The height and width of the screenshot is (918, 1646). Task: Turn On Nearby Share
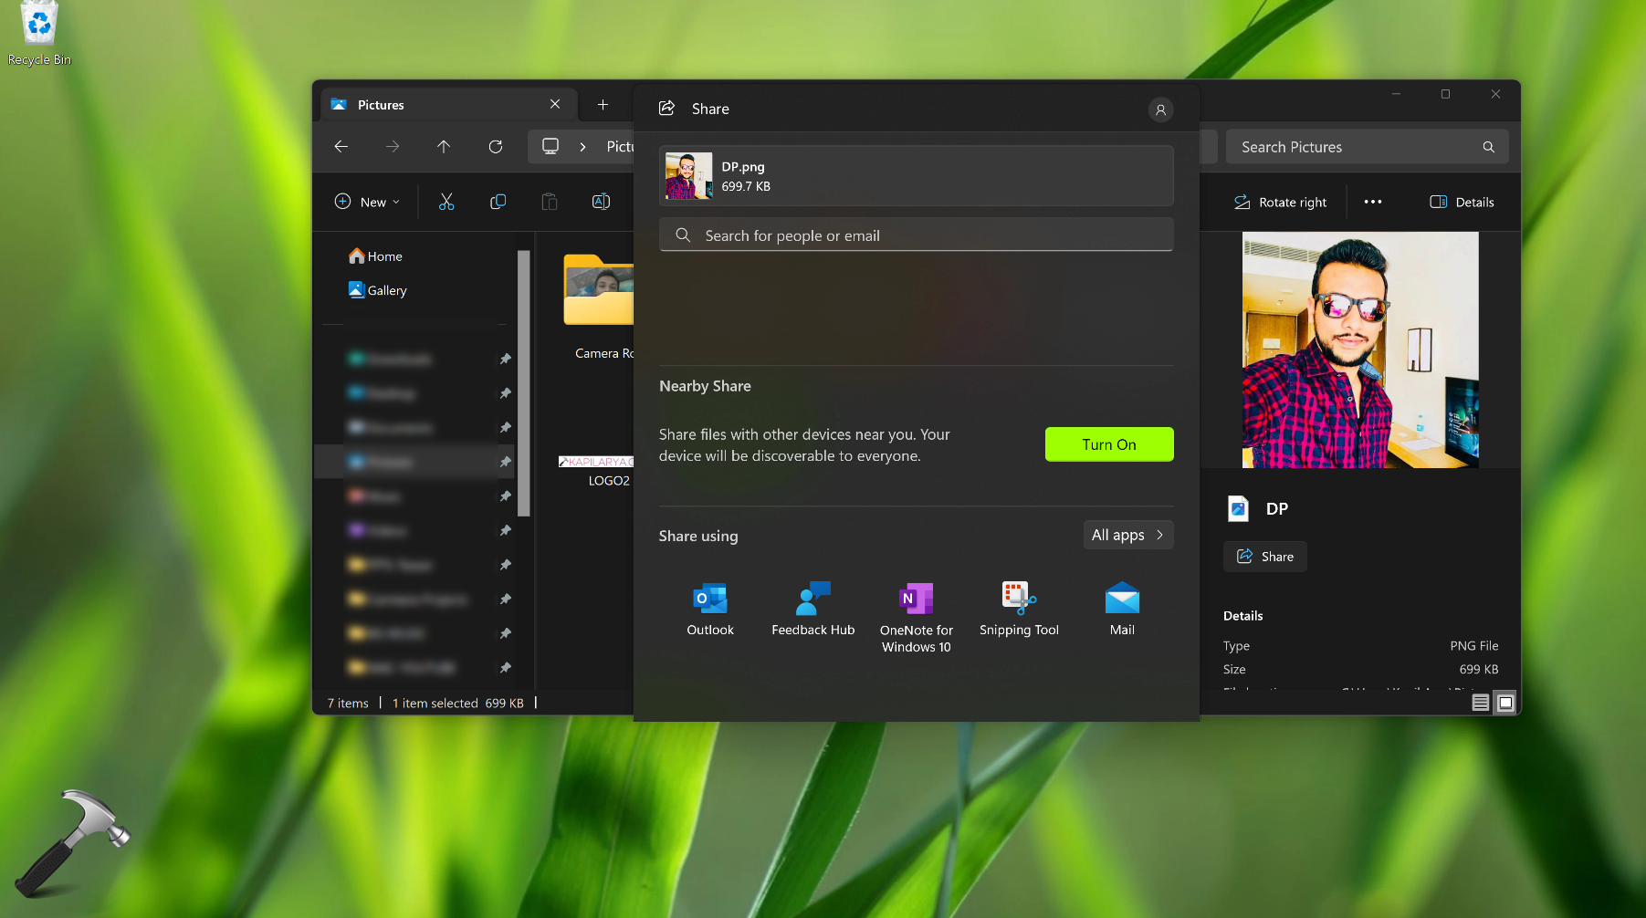[x=1108, y=444]
